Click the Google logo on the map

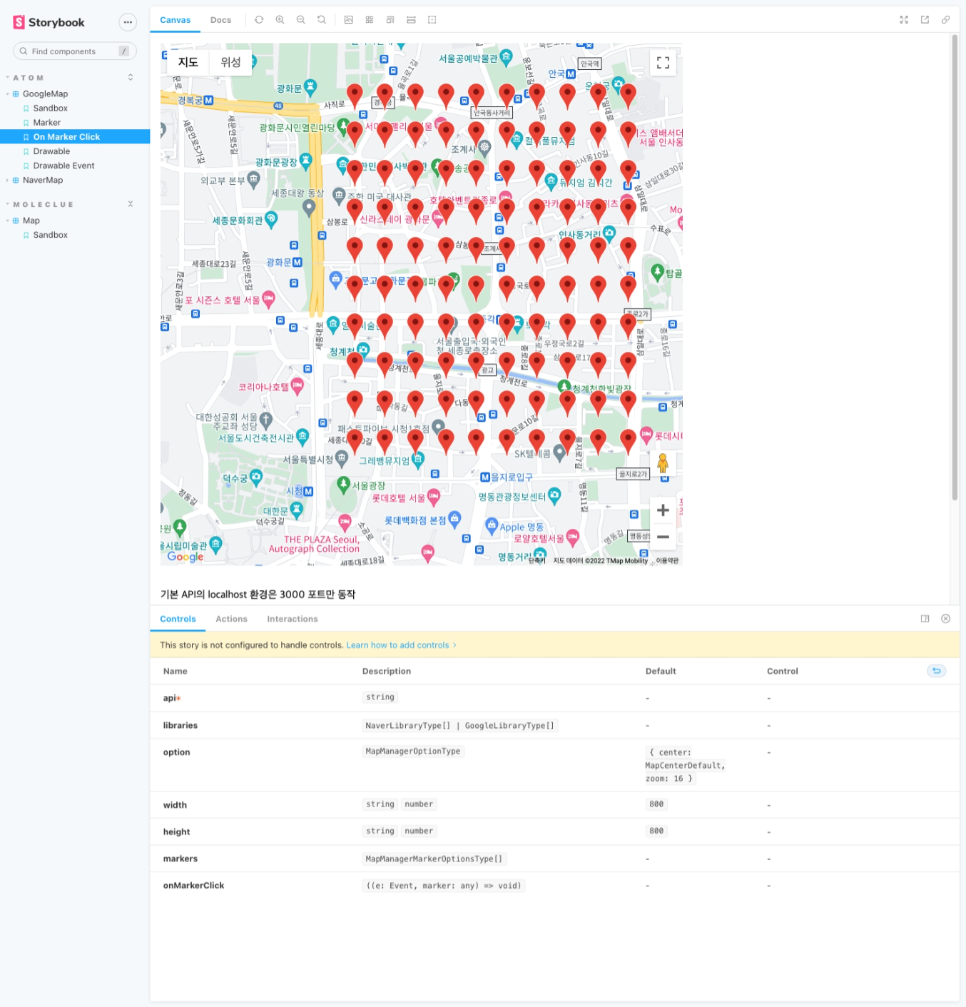point(185,557)
